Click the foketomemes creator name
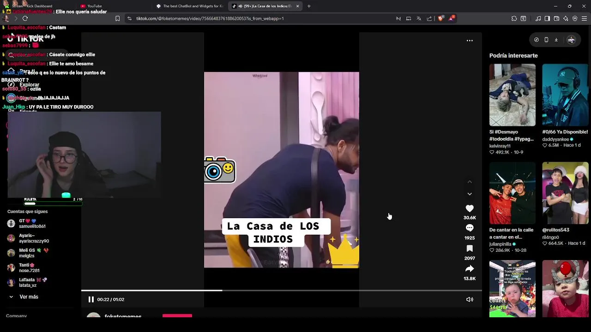 pyautogui.click(x=123, y=316)
